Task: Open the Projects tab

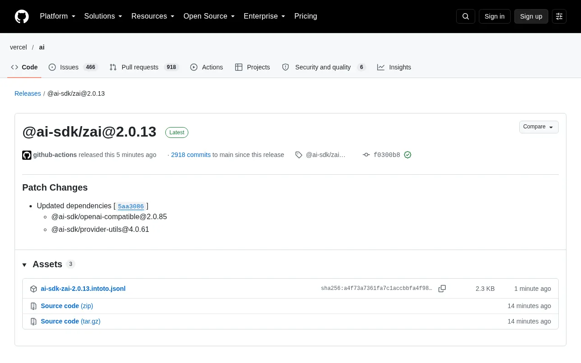Action: point(252,67)
